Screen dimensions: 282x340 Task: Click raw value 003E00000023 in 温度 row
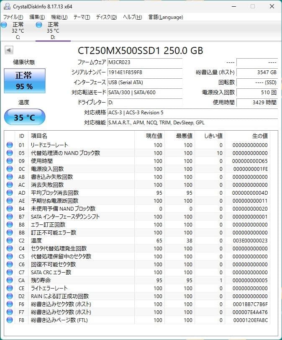[x=250, y=240]
